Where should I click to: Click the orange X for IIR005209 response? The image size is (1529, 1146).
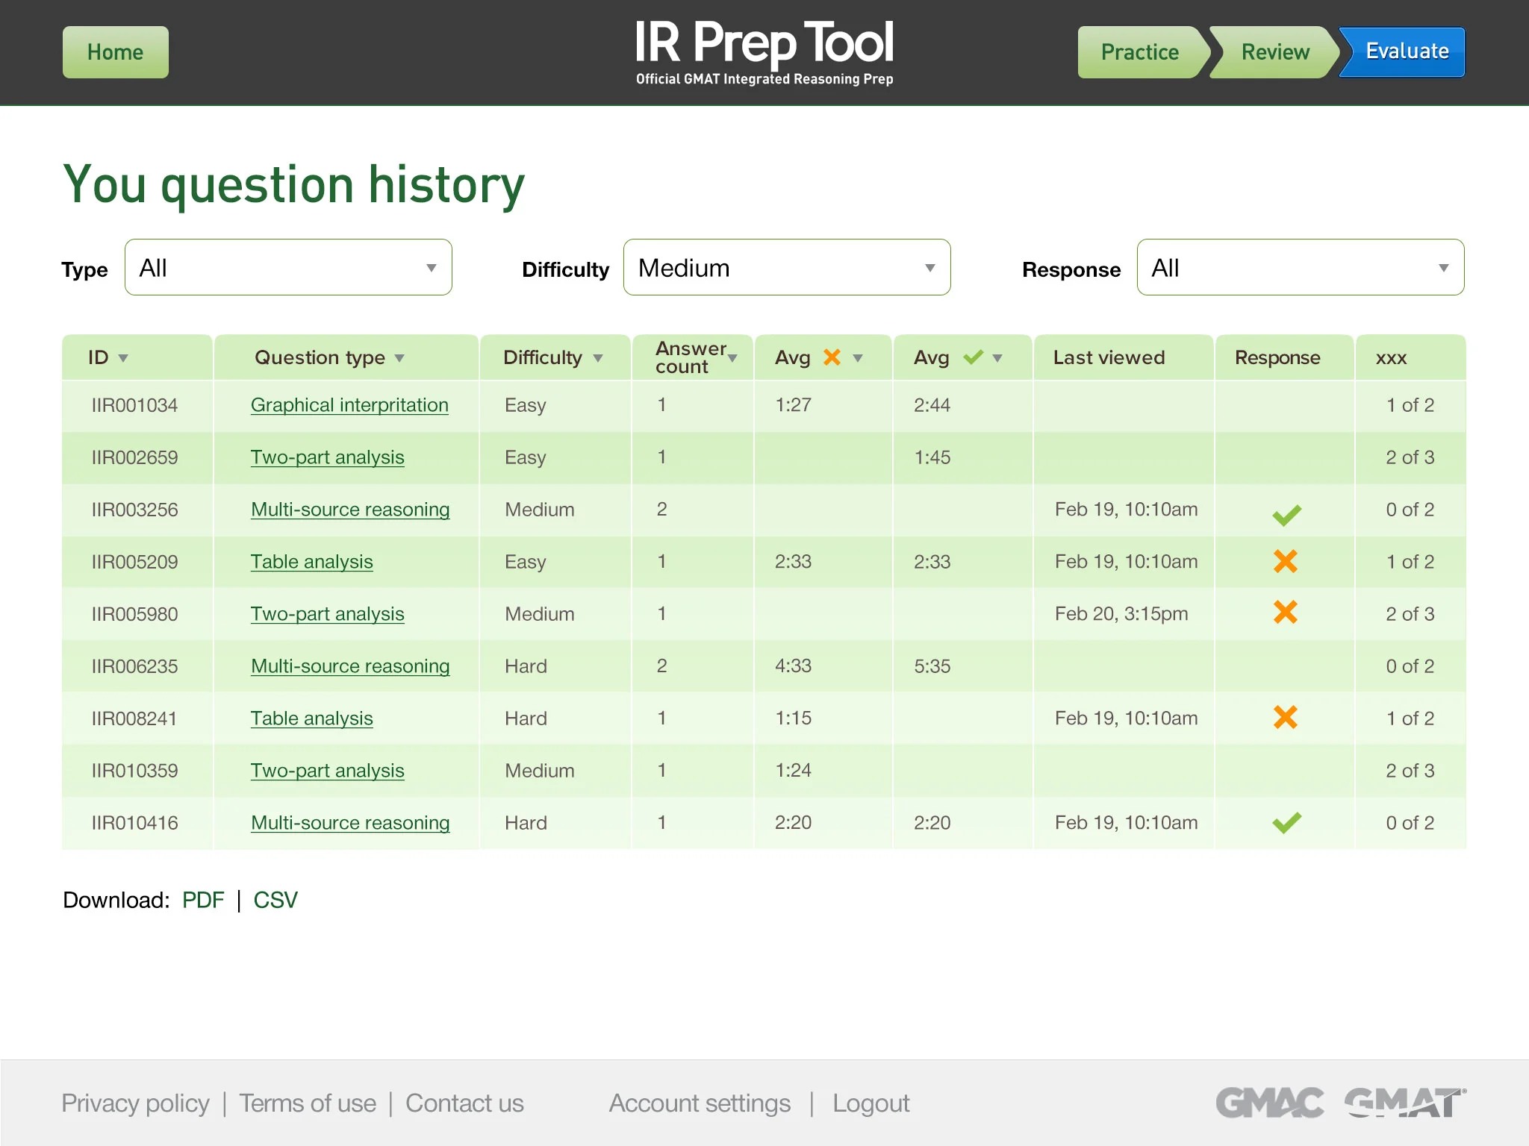[1285, 561]
